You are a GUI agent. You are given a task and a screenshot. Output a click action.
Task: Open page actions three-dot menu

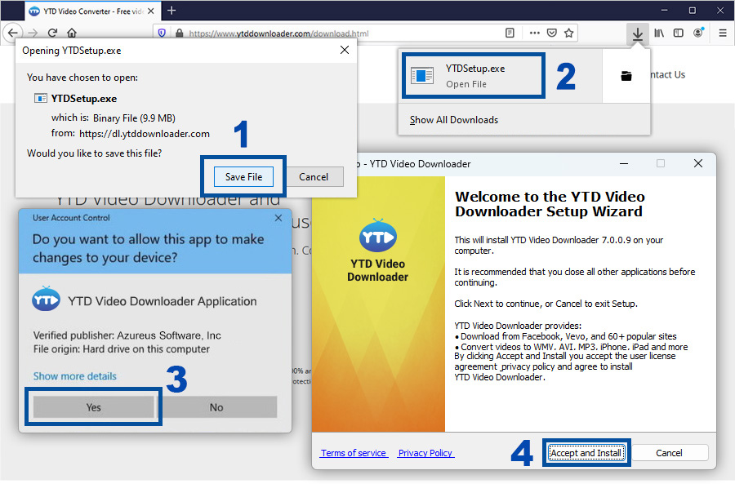tap(534, 33)
